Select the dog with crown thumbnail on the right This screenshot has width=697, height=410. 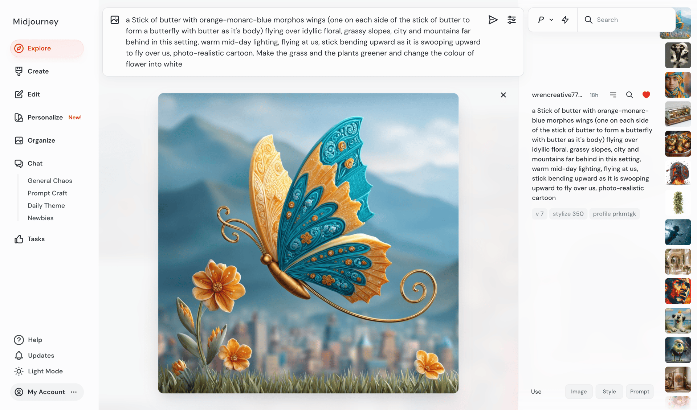pos(677,320)
